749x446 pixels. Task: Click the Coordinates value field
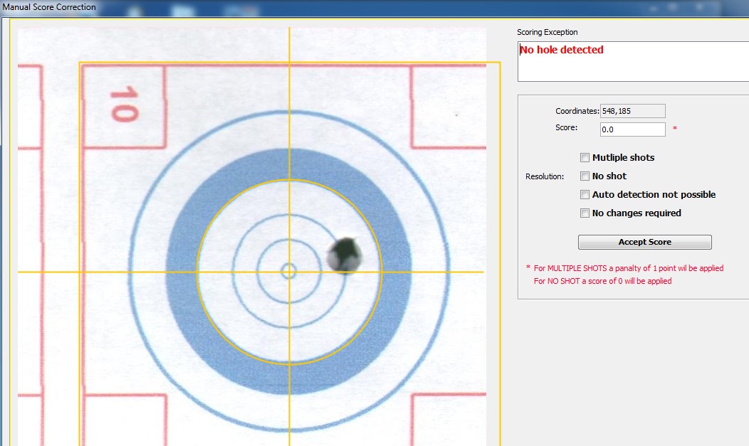click(632, 111)
